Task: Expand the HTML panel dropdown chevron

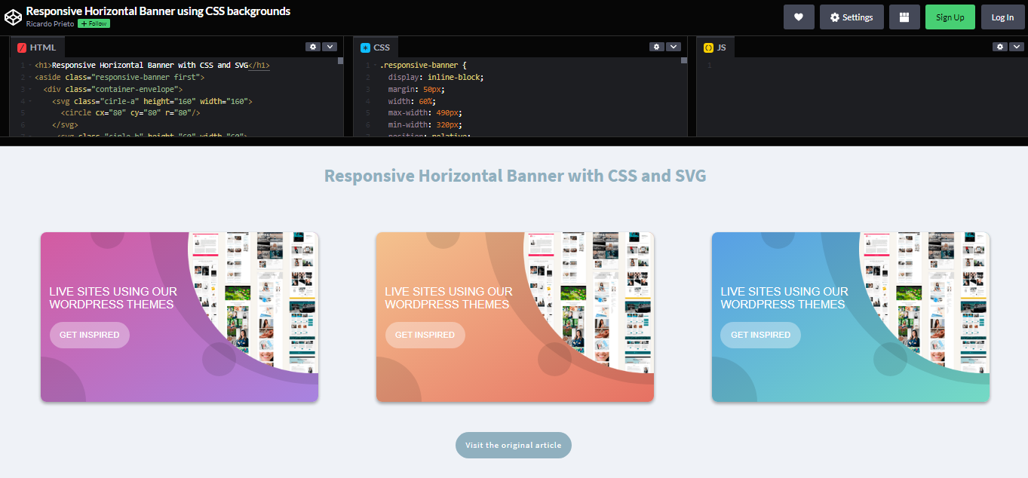Action: 330,46
